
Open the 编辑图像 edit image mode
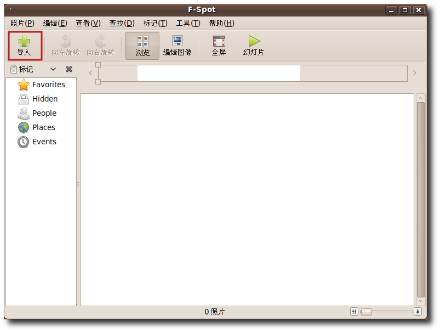pyautogui.click(x=178, y=46)
